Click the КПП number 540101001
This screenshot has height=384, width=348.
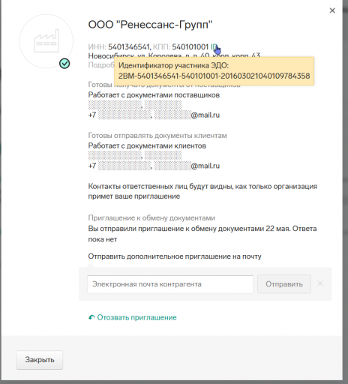pyautogui.click(x=190, y=46)
